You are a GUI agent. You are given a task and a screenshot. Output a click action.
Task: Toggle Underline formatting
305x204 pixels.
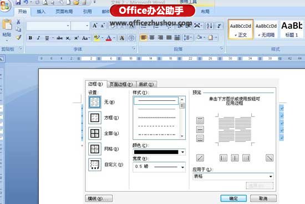[47, 38]
